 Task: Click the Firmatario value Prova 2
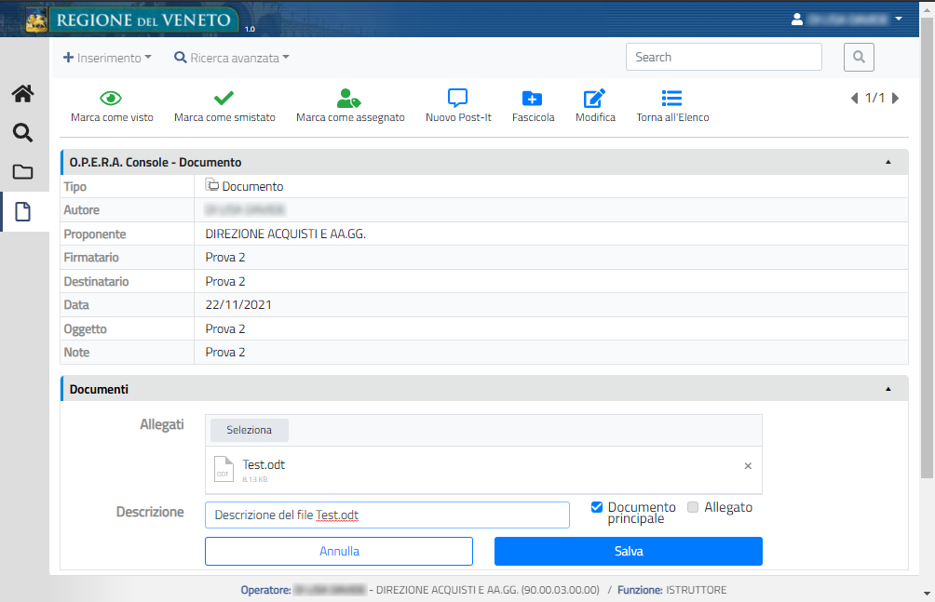tap(225, 258)
